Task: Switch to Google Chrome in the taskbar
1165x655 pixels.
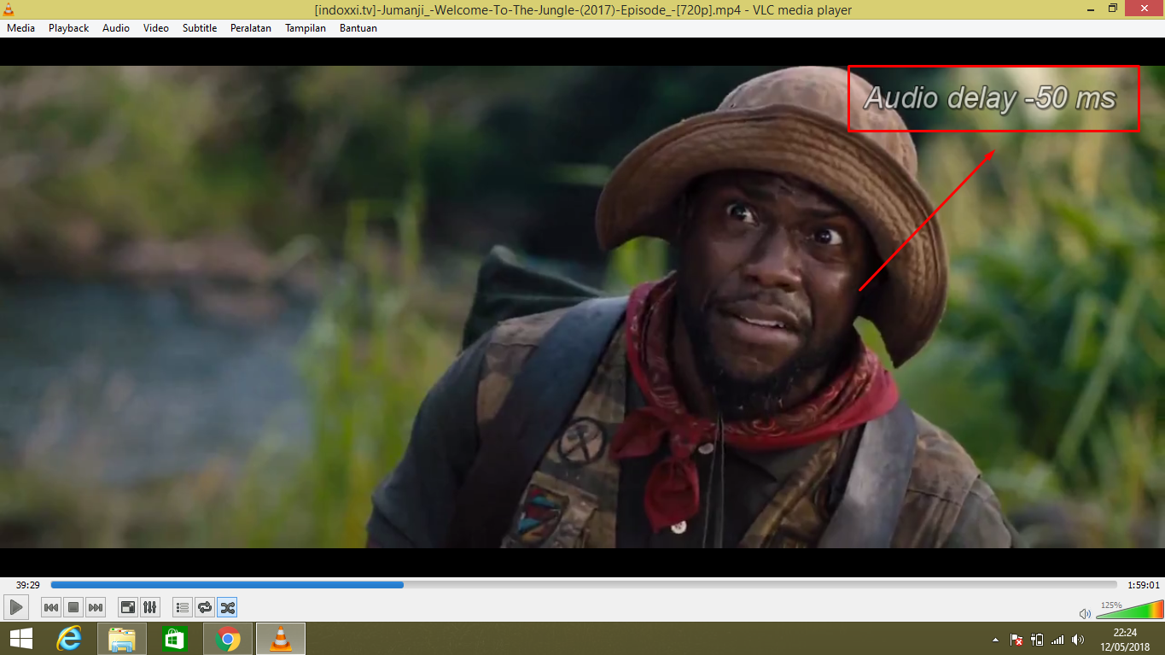Action: 228,639
